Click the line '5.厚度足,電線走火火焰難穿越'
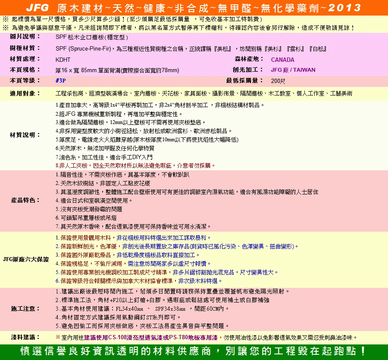 (x=147, y=140)
